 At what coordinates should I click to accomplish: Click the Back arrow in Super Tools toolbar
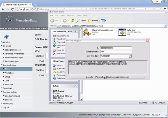52,21
